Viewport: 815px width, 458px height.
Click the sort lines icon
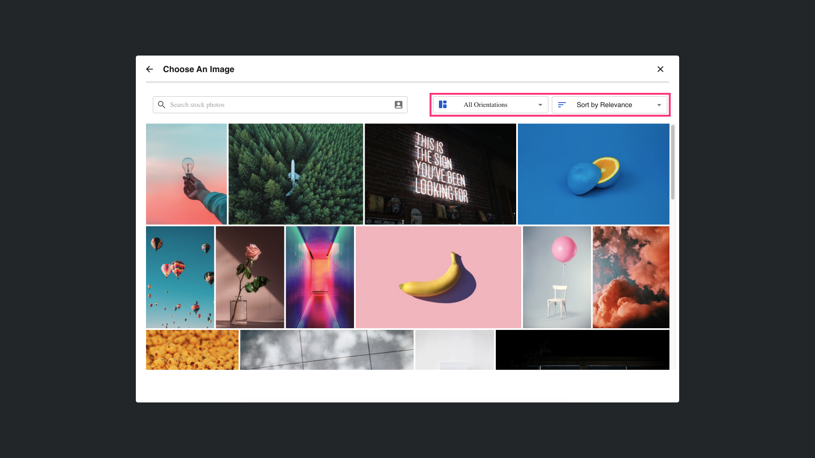[x=562, y=105]
